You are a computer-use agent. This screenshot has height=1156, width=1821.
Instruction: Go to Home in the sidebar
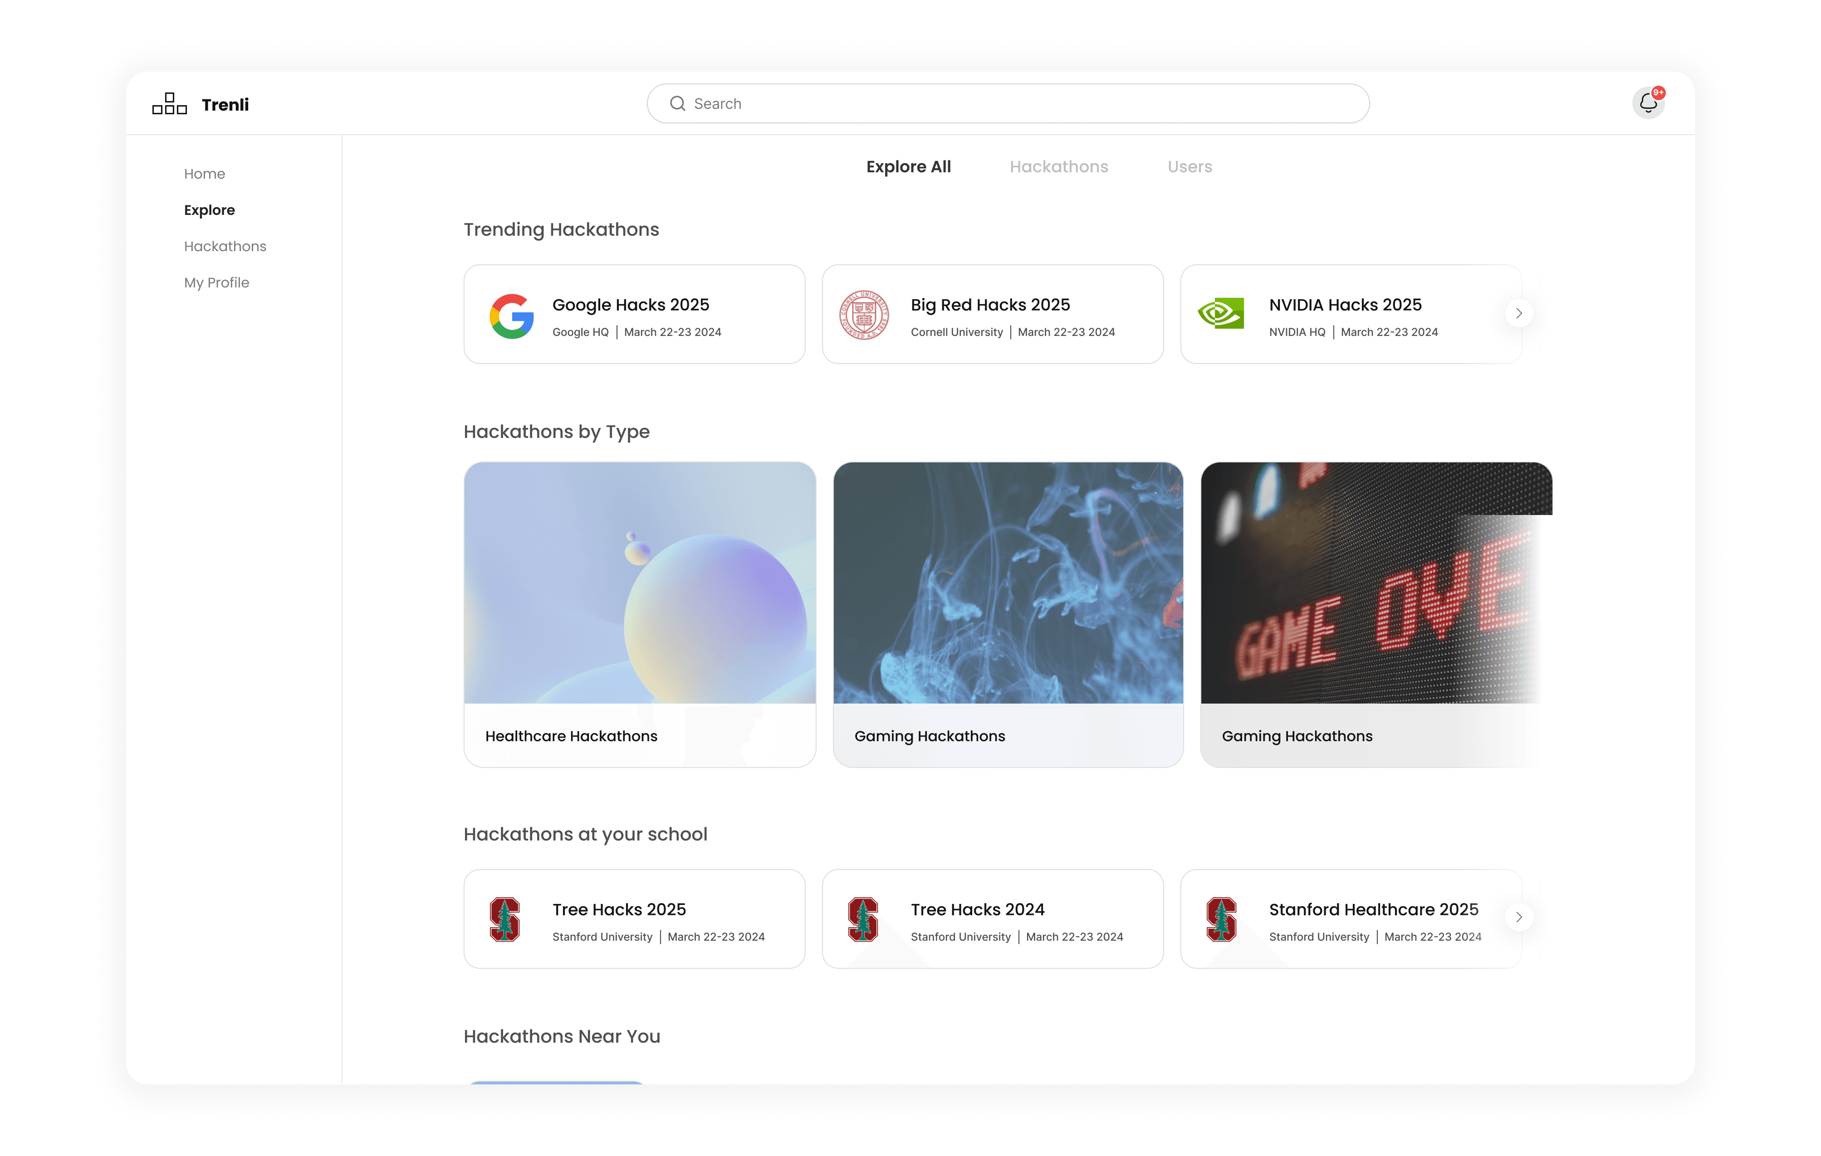coord(204,174)
